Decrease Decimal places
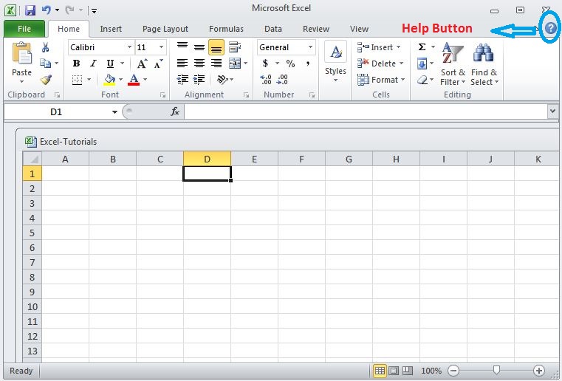Screen dimensions: 562x381 tap(282, 79)
